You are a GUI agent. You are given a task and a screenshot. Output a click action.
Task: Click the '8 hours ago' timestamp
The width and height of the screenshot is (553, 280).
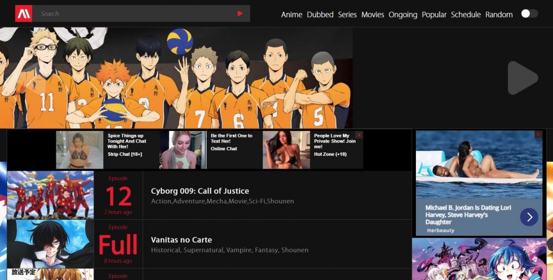tap(118, 261)
